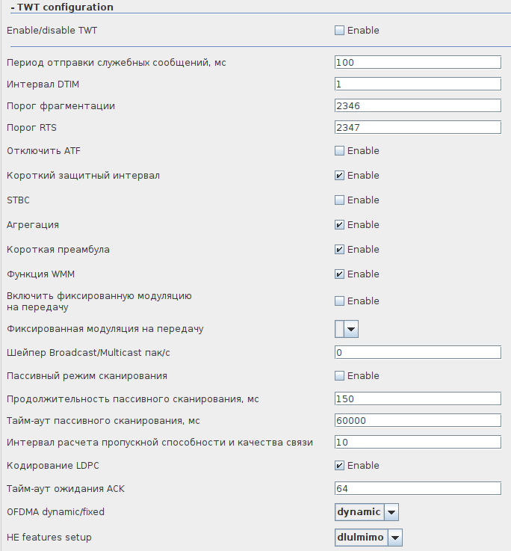This screenshot has width=511, height=551.
Task: Open Фиксированная модуляция на передачу dropdown
Action: point(351,328)
